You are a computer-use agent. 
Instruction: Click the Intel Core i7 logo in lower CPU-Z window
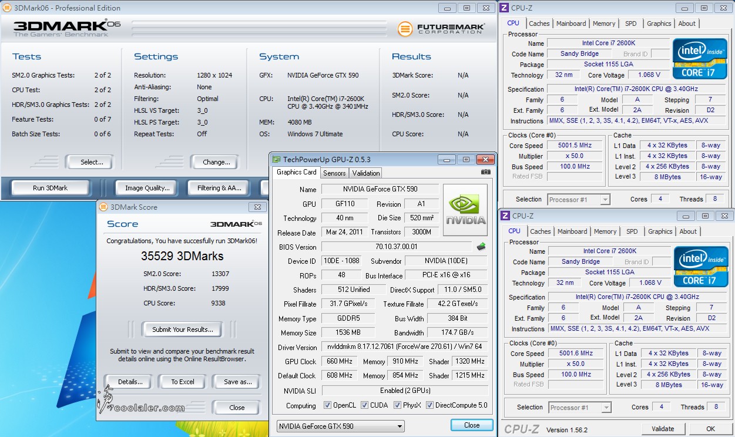tap(700, 267)
